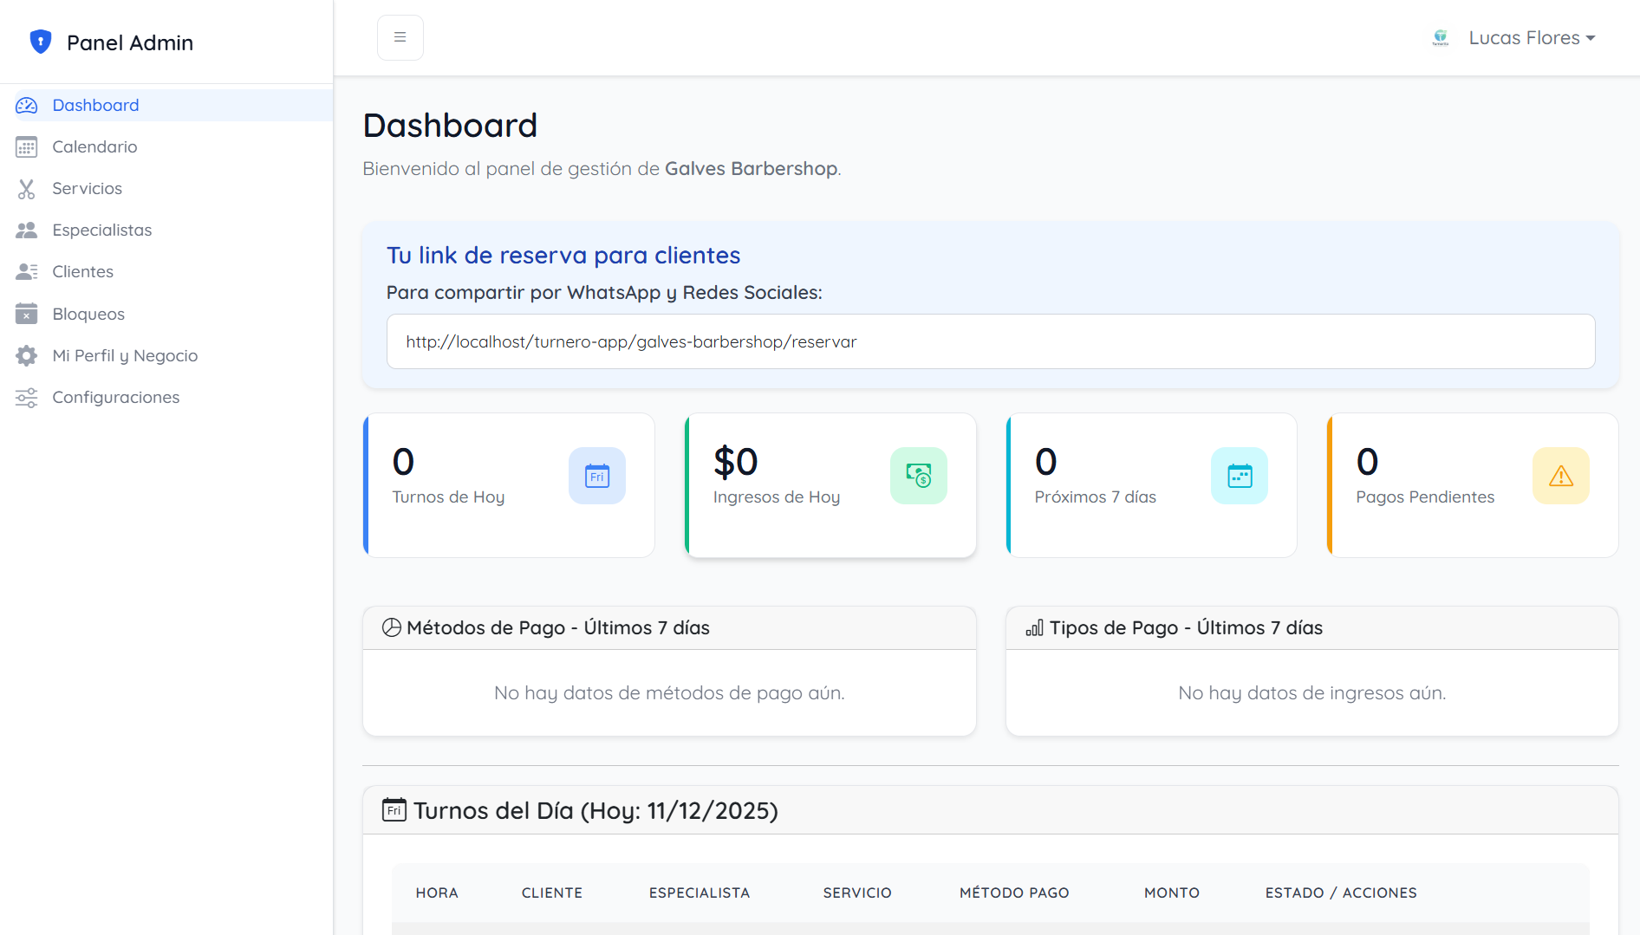Open the Dashboard menu item
The height and width of the screenshot is (935, 1640).
point(166,106)
